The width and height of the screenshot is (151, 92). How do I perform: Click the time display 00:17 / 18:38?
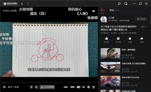click(x=13, y=87)
